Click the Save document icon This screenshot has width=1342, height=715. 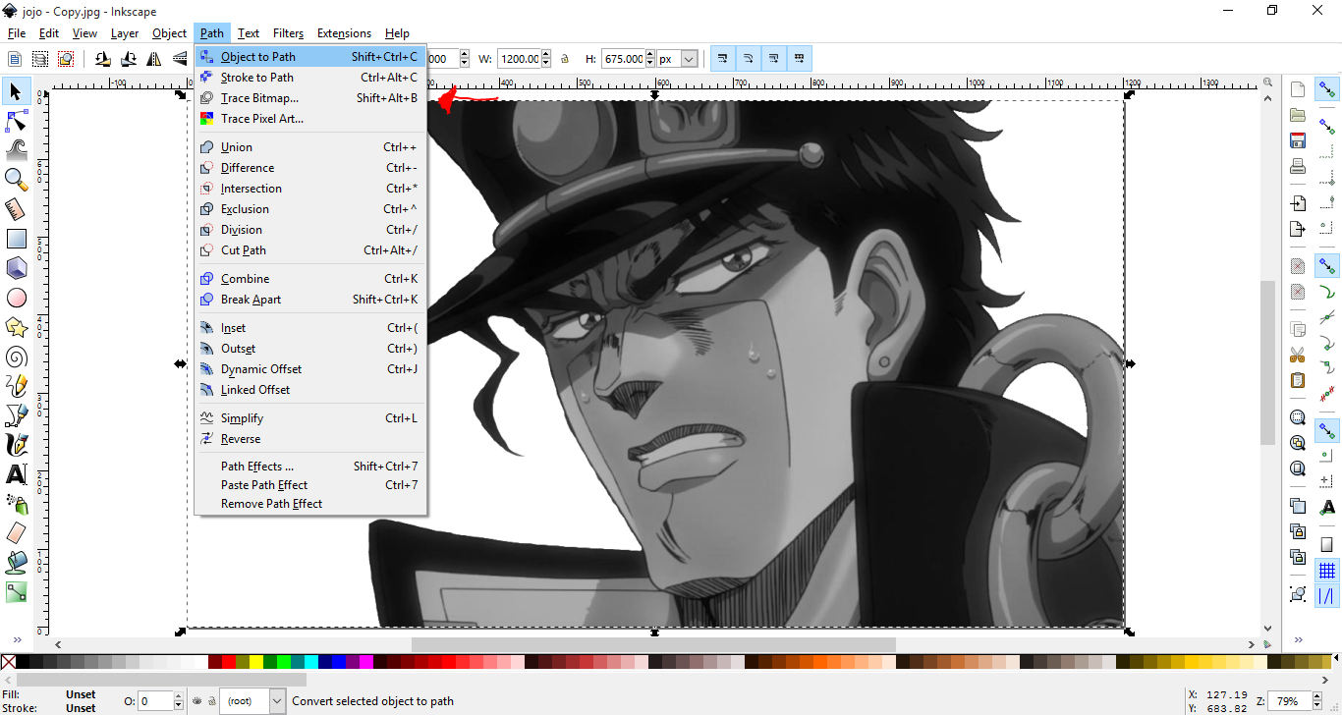(1298, 140)
